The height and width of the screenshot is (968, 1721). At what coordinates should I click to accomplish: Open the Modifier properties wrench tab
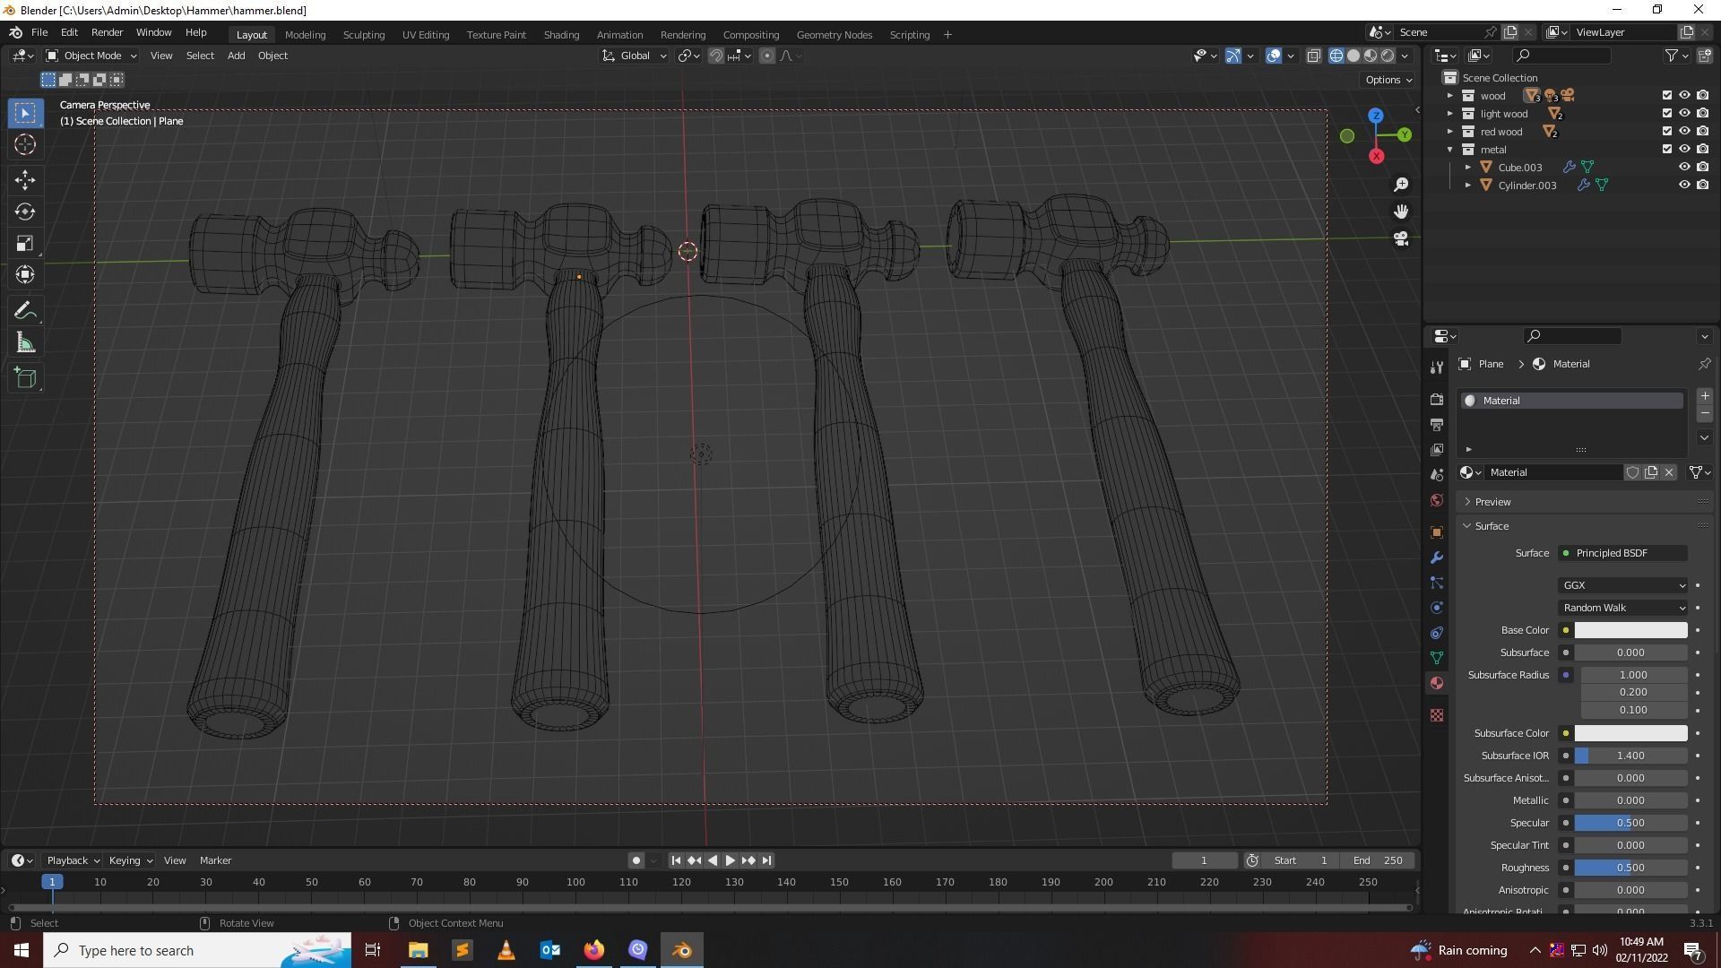point(1437,557)
